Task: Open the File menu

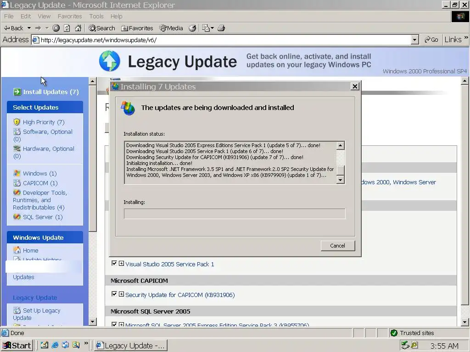Action: 9,16
